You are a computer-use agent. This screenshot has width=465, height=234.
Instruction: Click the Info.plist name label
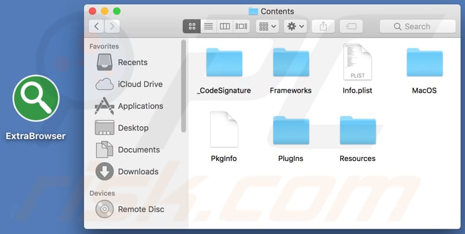point(357,91)
